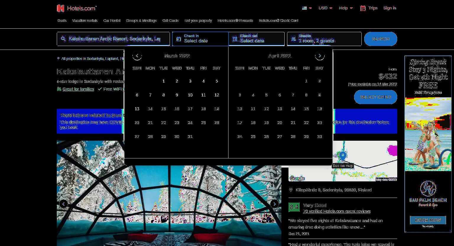Open Groups & Meetings
The height and width of the screenshot is (246, 454).
point(141,21)
